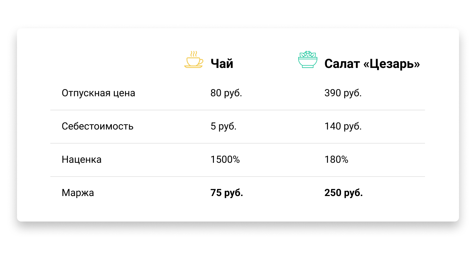Click the 5 руб. tea cost value
This screenshot has height=259, width=476.
point(223,126)
